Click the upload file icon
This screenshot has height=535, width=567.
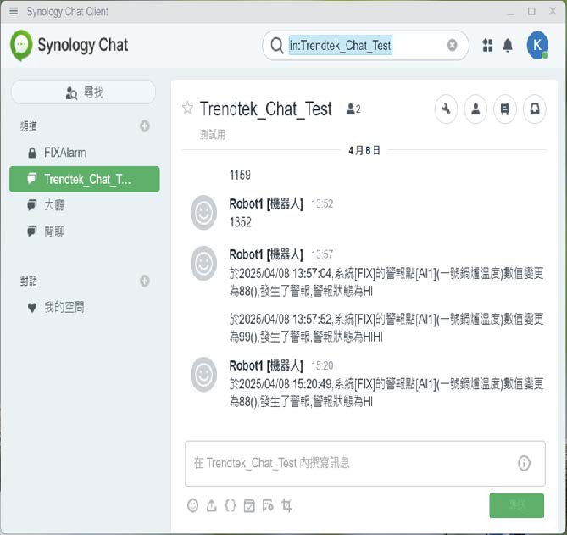(212, 505)
